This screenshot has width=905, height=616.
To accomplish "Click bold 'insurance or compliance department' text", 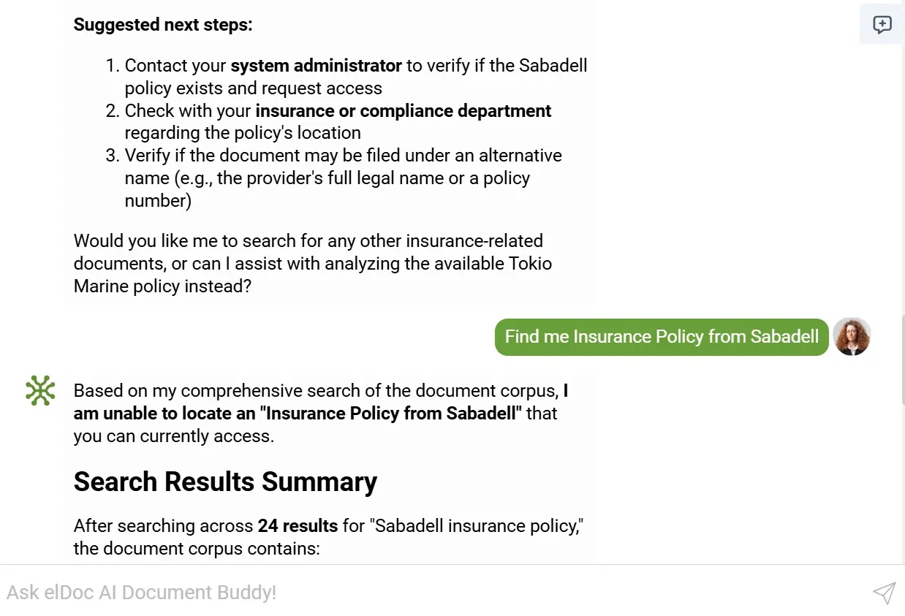I will coord(403,111).
